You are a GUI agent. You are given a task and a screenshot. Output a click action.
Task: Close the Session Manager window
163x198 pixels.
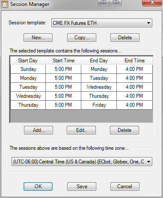click(x=152, y=3)
